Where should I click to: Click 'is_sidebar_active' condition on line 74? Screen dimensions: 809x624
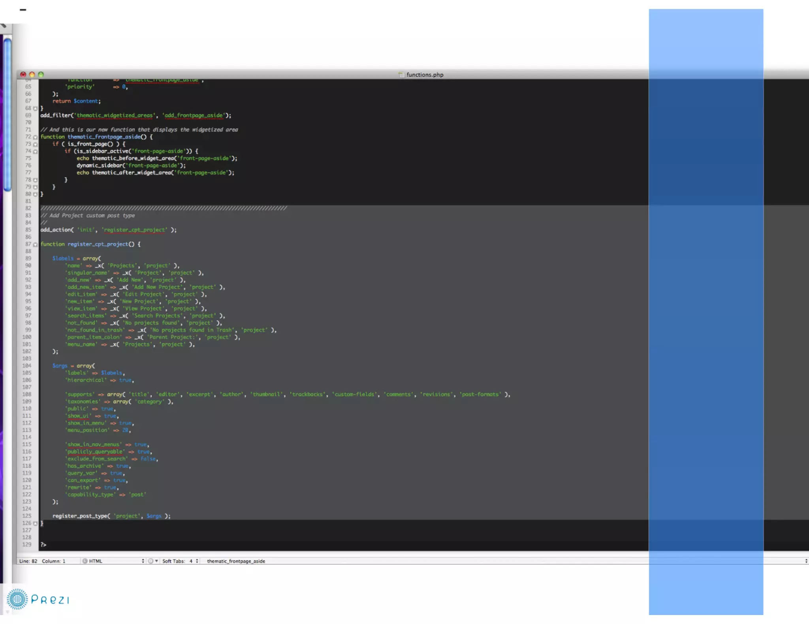[132, 151]
